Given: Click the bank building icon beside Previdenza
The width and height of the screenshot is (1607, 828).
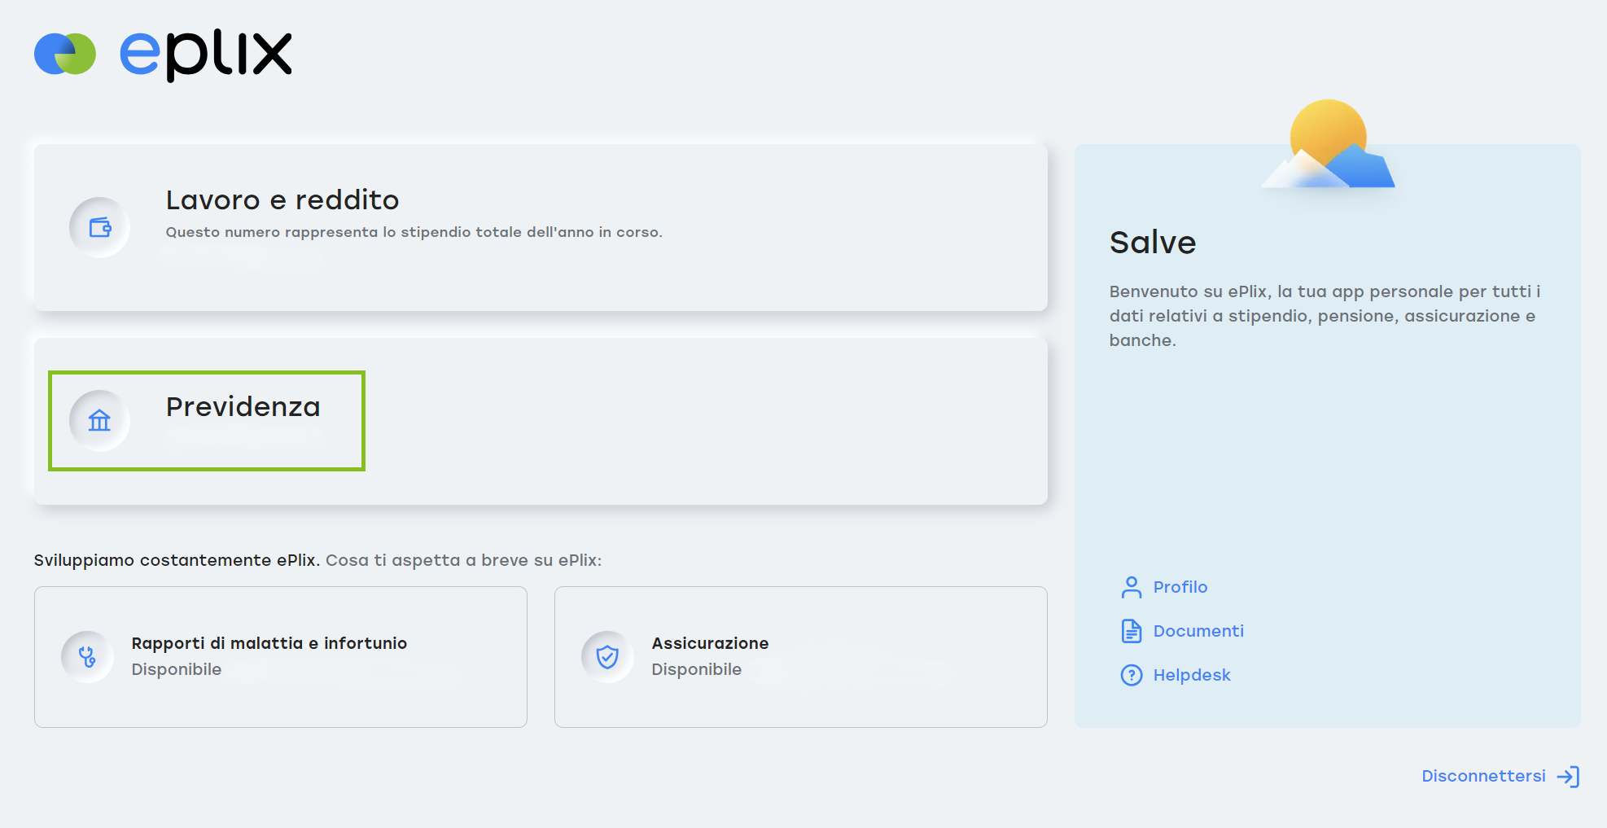Looking at the screenshot, I should coord(99,421).
